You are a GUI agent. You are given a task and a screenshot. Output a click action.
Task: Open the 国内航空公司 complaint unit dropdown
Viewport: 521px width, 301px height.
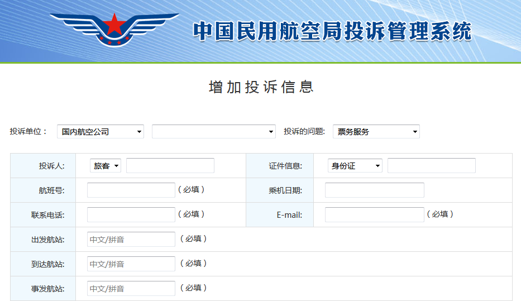(101, 132)
